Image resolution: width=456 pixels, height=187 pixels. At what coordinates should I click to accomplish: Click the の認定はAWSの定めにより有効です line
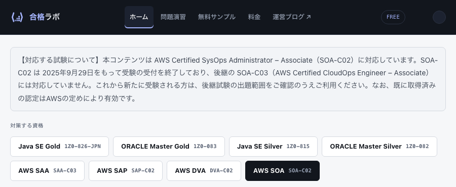click(77, 98)
